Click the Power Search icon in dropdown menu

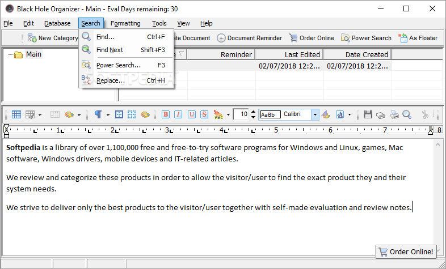pyautogui.click(x=86, y=65)
